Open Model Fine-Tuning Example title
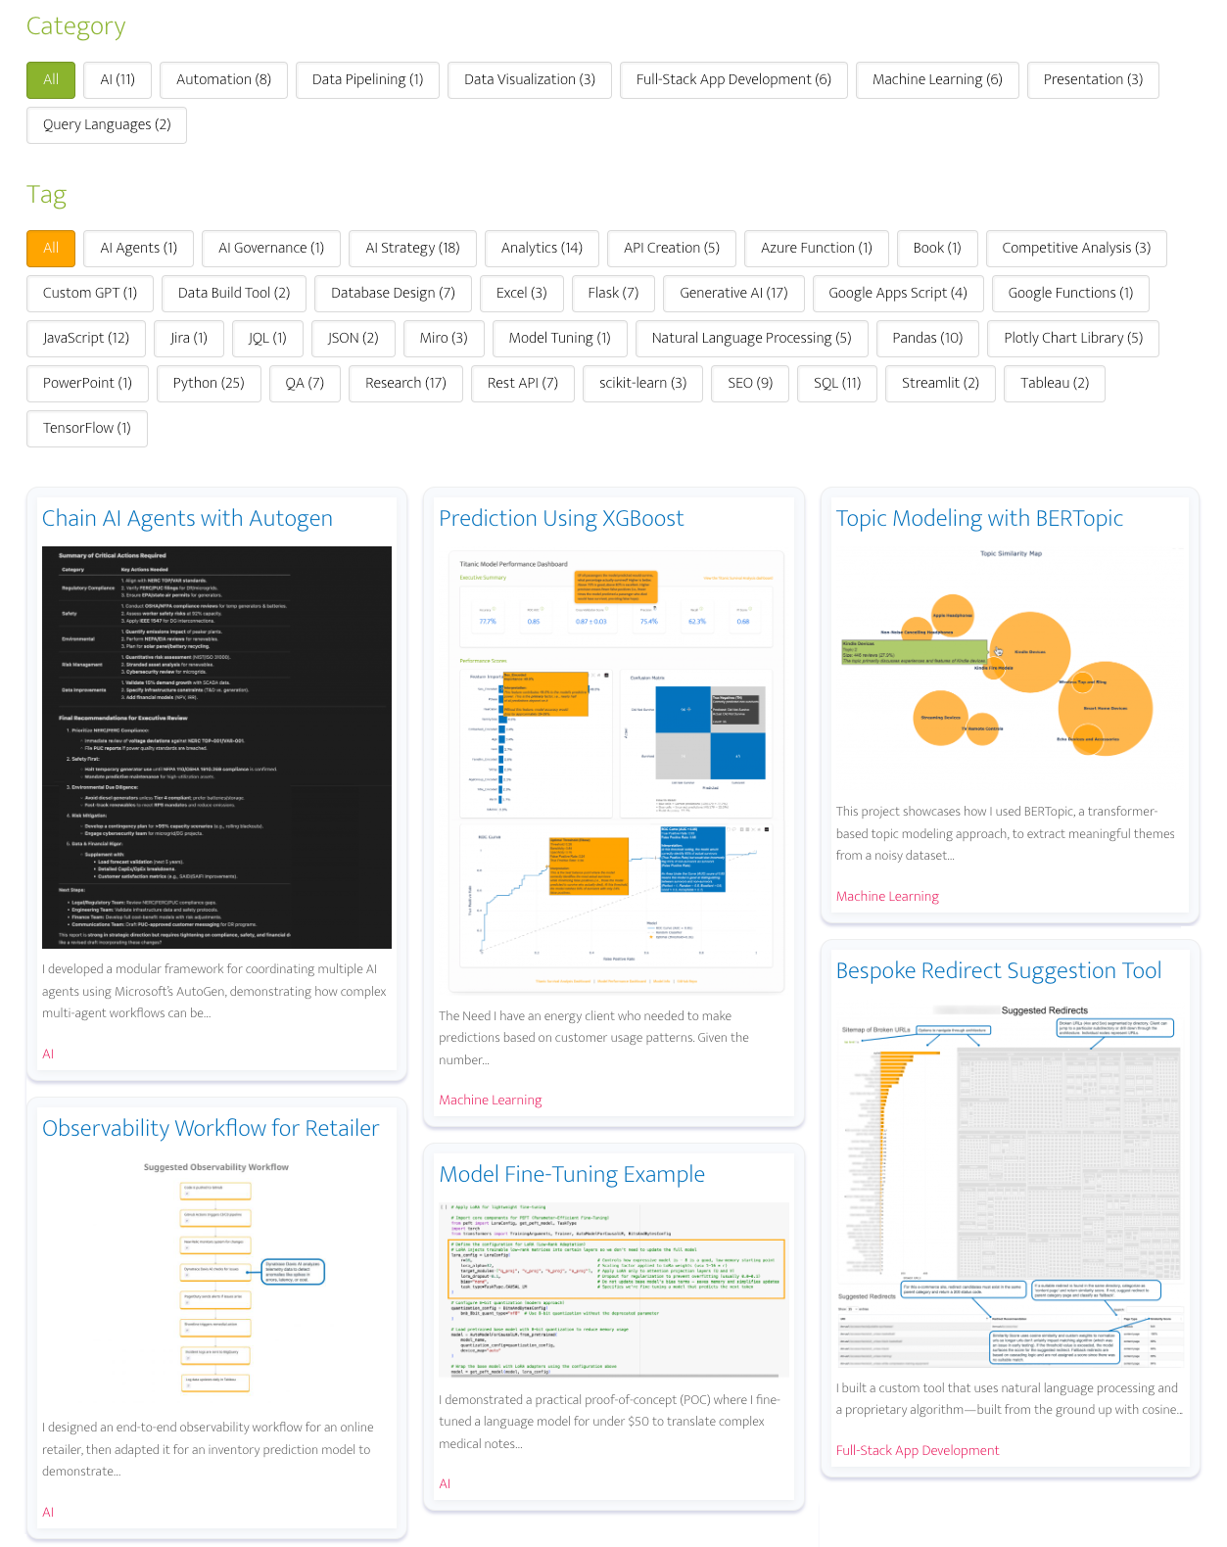 [571, 1175]
